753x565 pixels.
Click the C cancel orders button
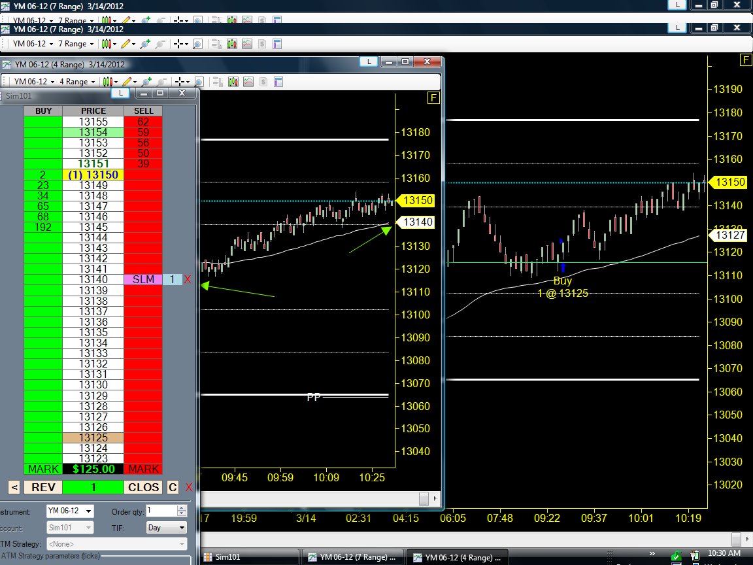point(173,487)
